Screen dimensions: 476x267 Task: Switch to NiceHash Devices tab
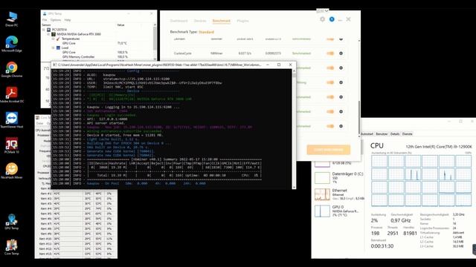click(200, 21)
